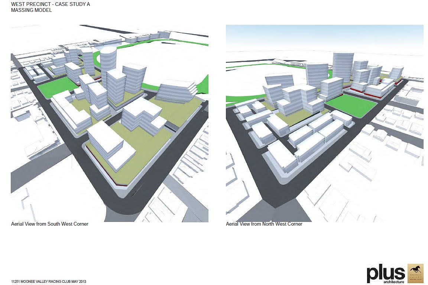Click the 'Aerial View from South West Corner' caption
The width and height of the screenshot is (428, 285).
pos(50,224)
